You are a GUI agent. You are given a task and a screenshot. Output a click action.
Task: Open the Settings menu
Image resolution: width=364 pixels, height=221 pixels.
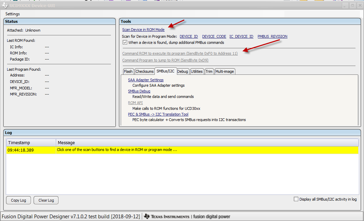pyautogui.click(x=13, y=14)
